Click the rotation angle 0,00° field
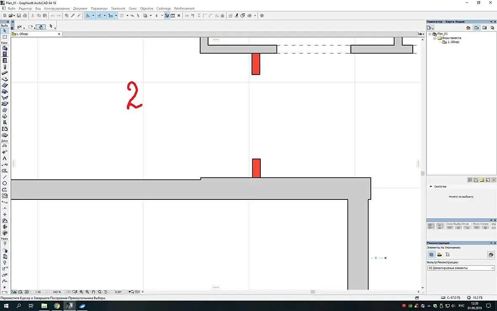The height and width of the screenshot is (311, 497). click(118, 292)
